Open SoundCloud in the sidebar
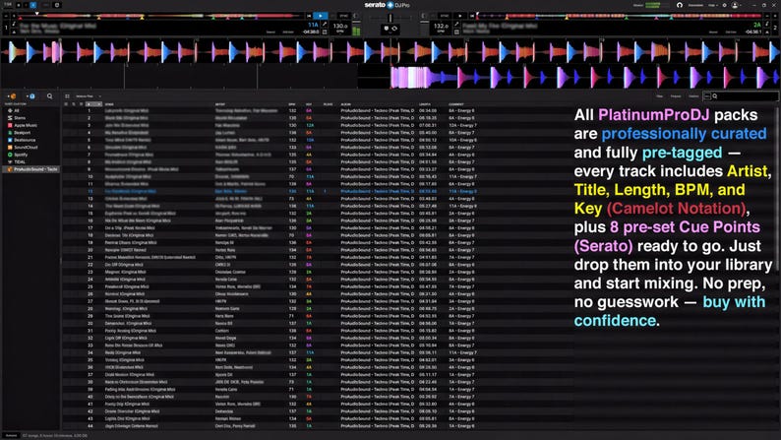This screenshot has height=440, width=781. pyautogui.click(x=25, y=147)
